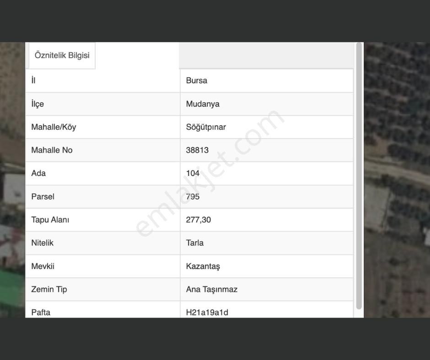Select the Tapu Alanı value 277,30
The image size is (430, 360).
(x=199, y=220)
